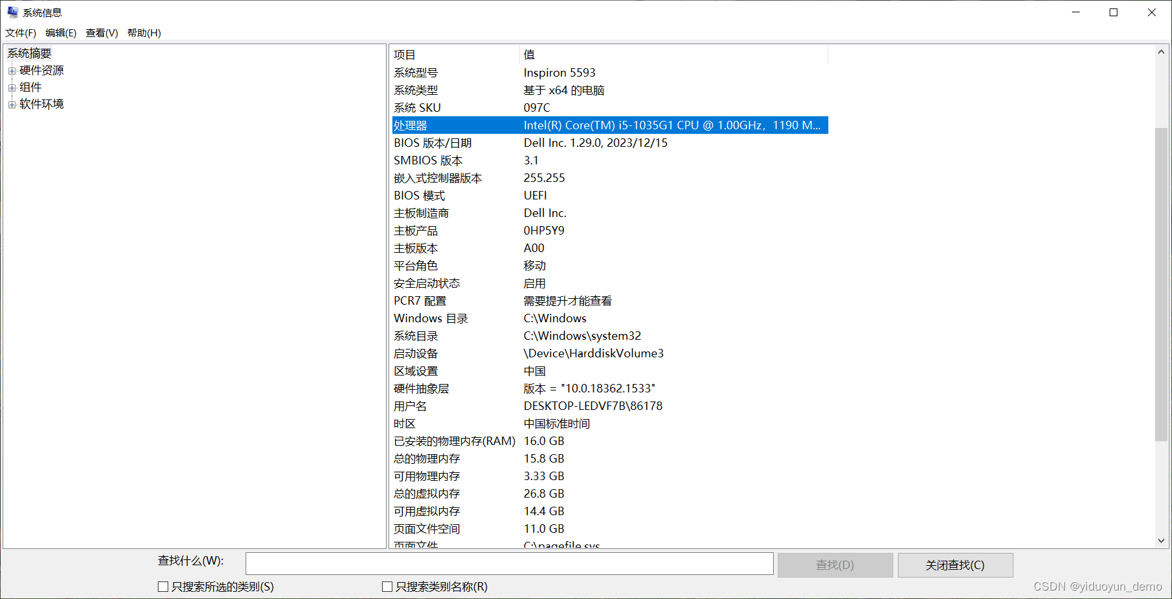Select the 硬件抽象层 row
The width and height of the screenshot is (1172, 599).
610,389
